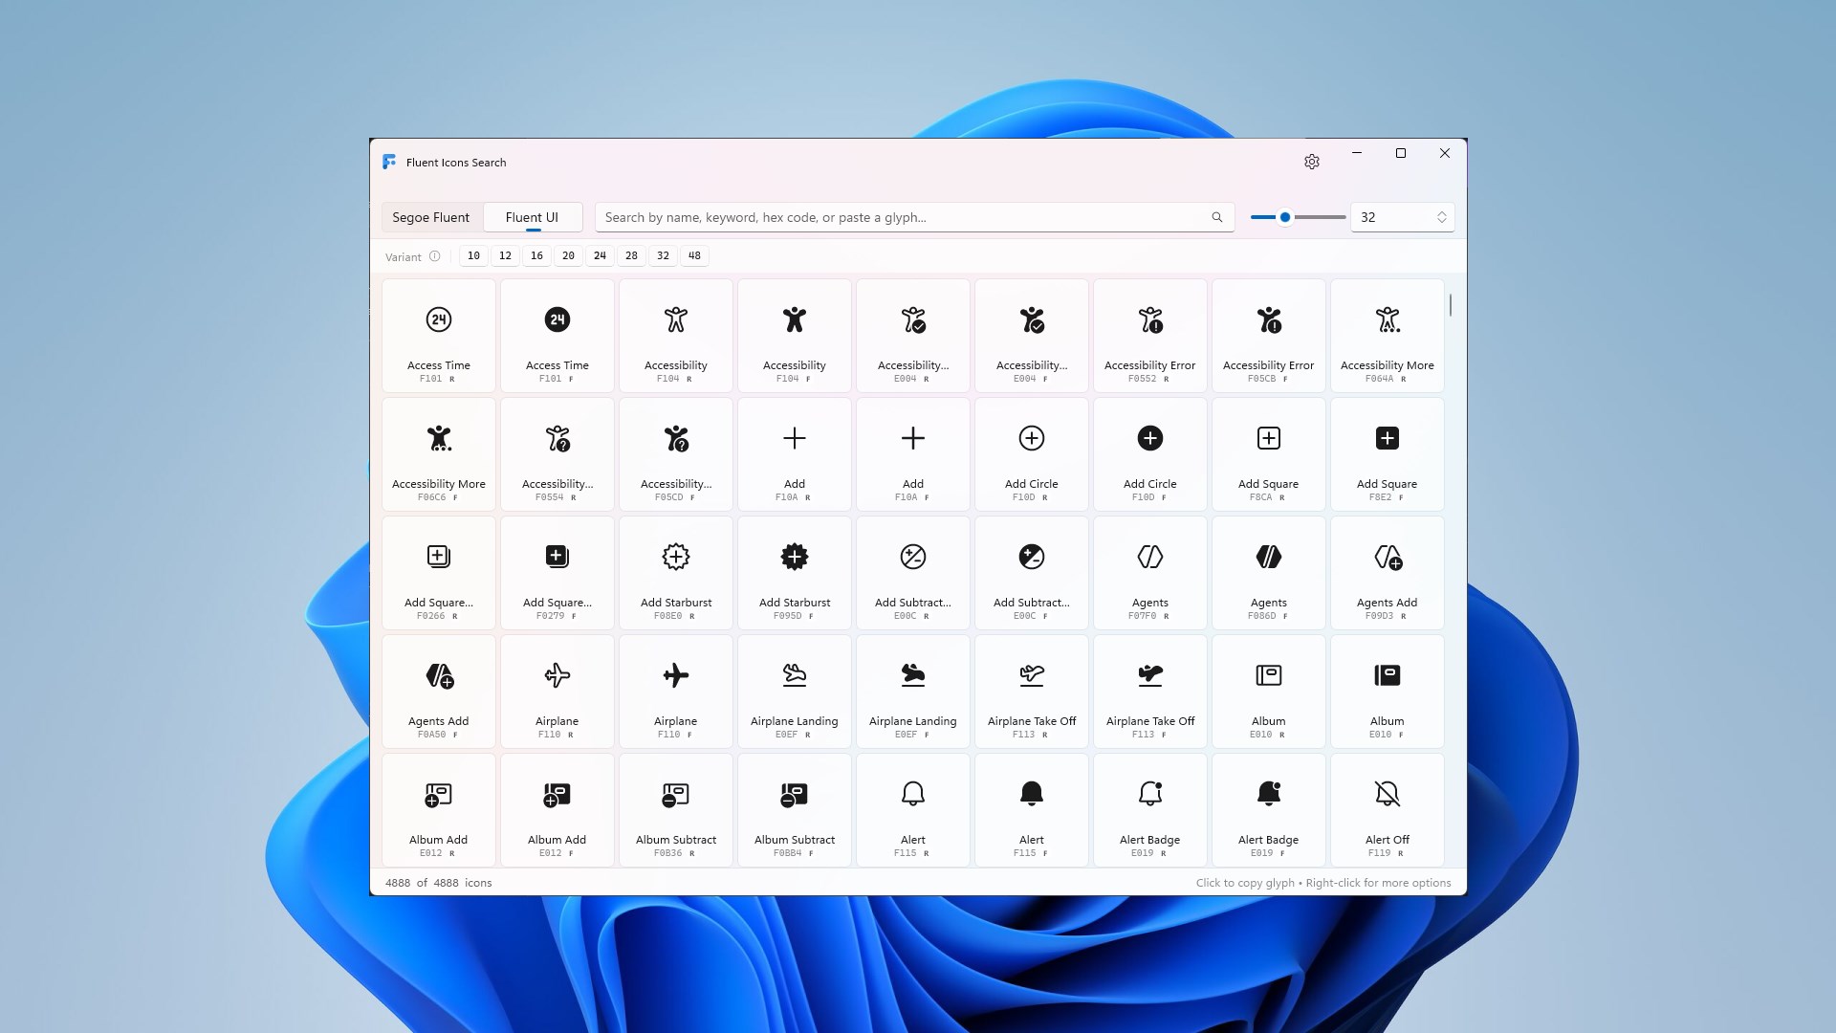The image size is (1836, 1033).
Task: Copy the regular Agents Add glyph
Action: click(x=1388, y=573)
